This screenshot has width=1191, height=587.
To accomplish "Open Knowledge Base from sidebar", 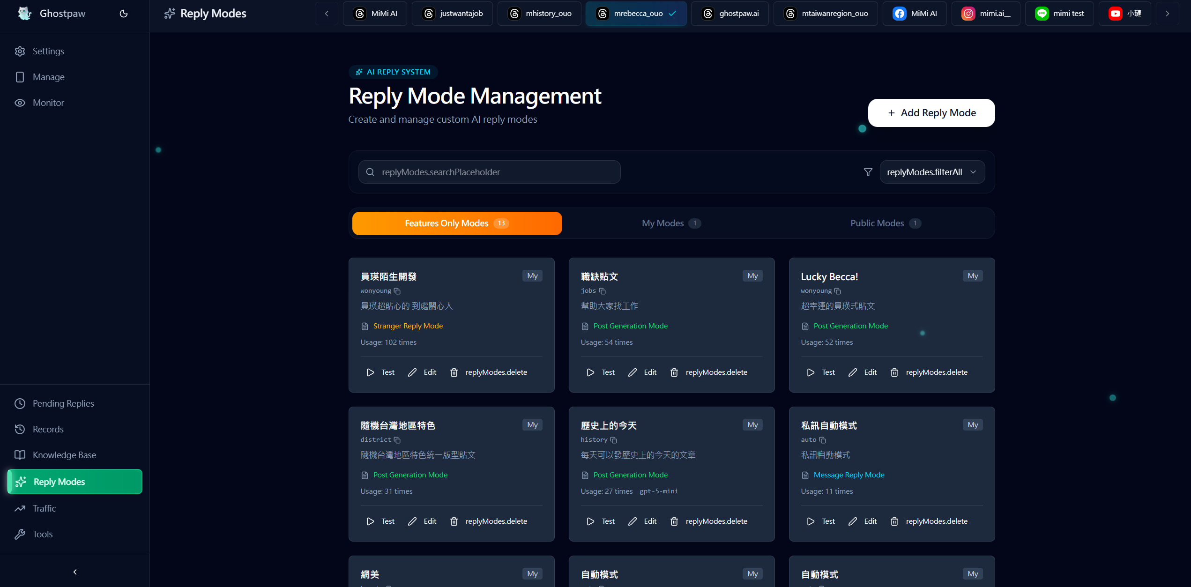I will pyautogui.click(x=64, y=455).
